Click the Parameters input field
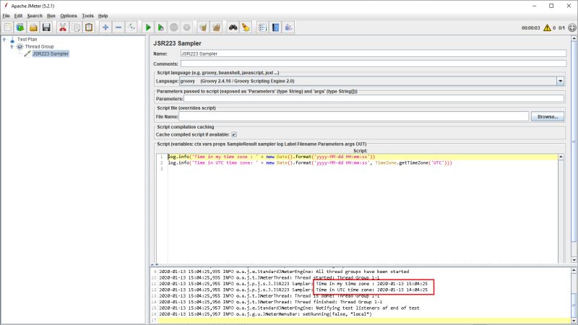This screenshot has width=578, height=325. (374, 99)
